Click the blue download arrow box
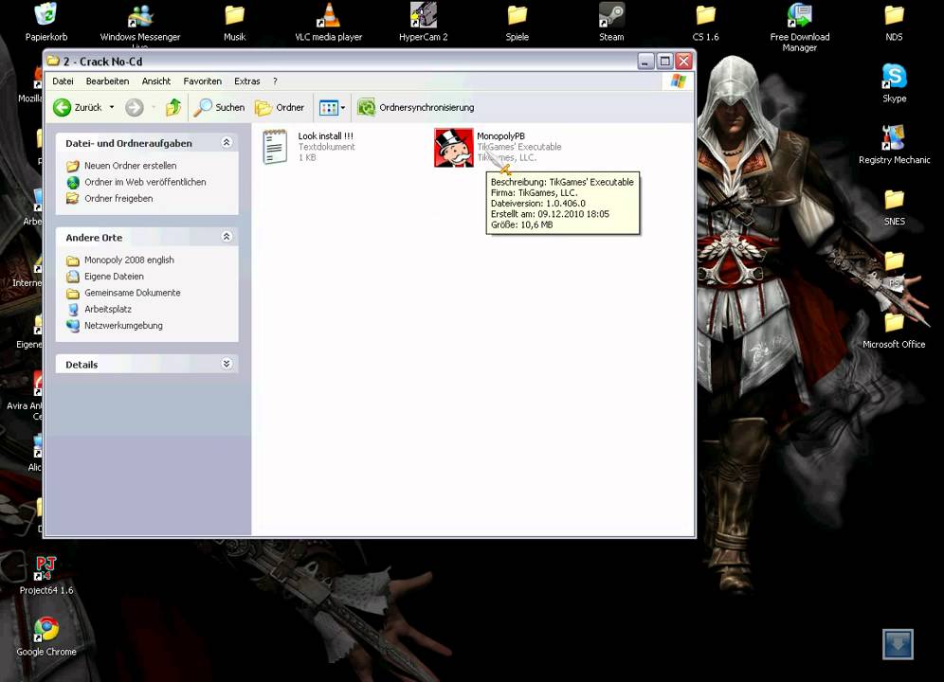The image size is (944, 682). pyautogui.click(x=898, y=644)
